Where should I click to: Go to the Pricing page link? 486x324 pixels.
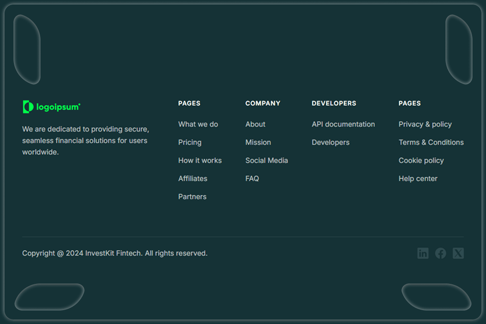pyautogui.click(x=190, y=142)
